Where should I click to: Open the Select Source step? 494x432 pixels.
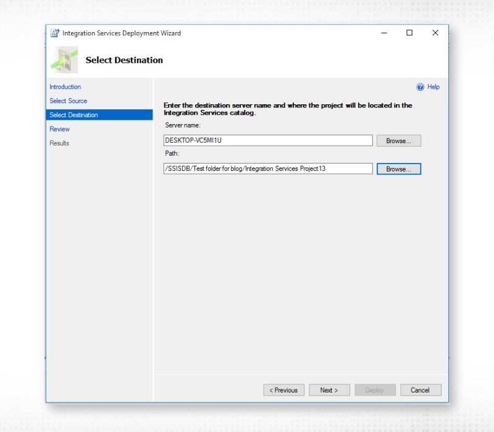(68, 101)
